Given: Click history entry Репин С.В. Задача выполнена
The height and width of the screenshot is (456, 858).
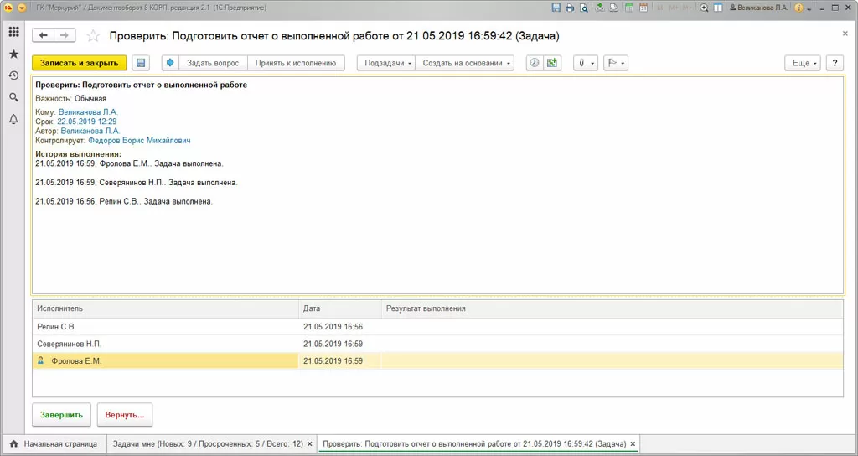Looking at the screenshot, I should [124, 201].
